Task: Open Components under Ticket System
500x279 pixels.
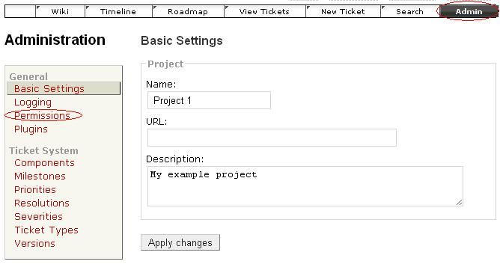Action: [x=44, y=163]
